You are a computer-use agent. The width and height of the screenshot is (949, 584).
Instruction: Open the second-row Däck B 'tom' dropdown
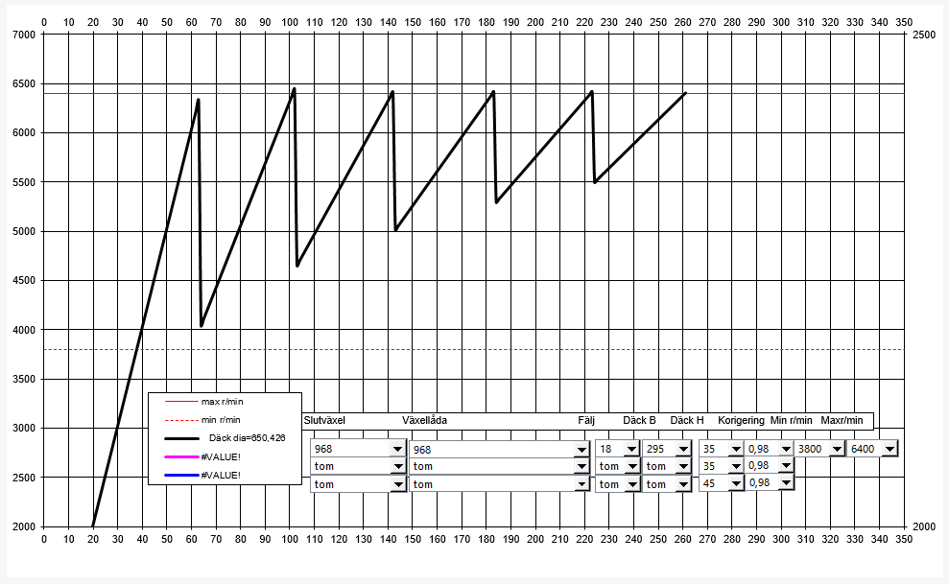click(683, 466)
